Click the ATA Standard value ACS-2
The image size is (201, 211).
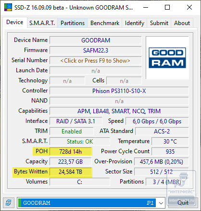coord(162,132)
